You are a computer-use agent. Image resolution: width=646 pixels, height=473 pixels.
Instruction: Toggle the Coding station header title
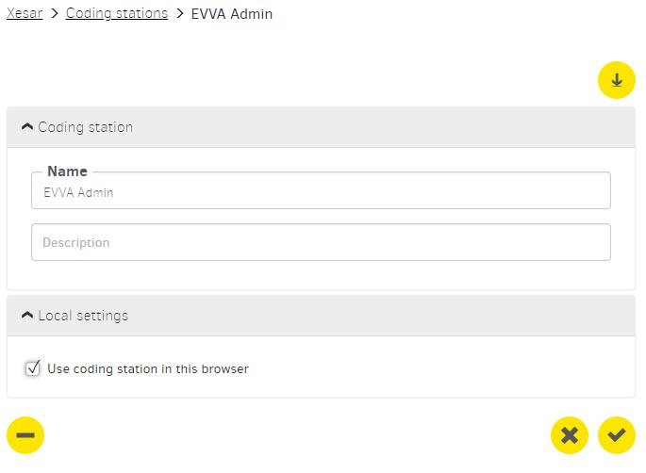(x=86, y=127)
